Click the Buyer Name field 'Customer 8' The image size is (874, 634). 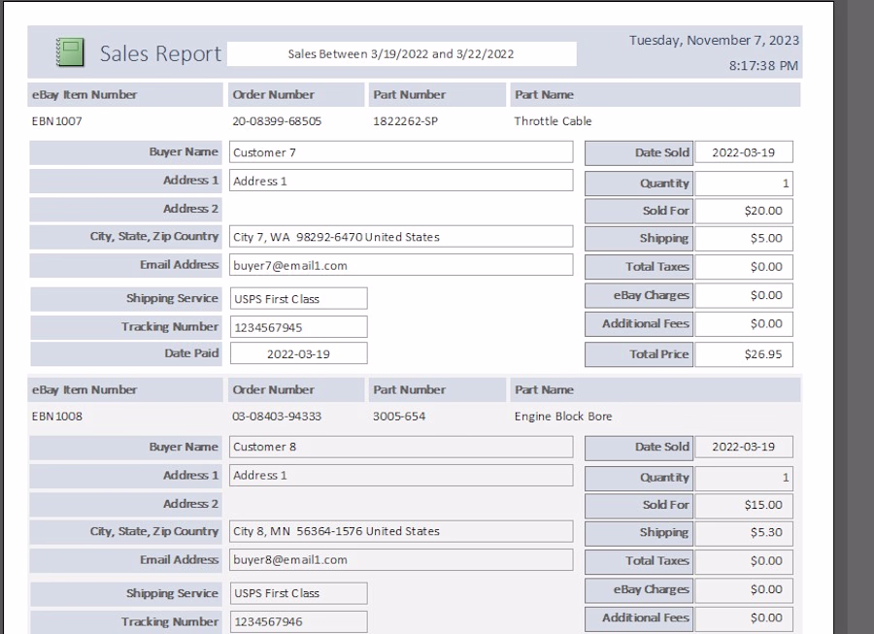coord(401,447)
